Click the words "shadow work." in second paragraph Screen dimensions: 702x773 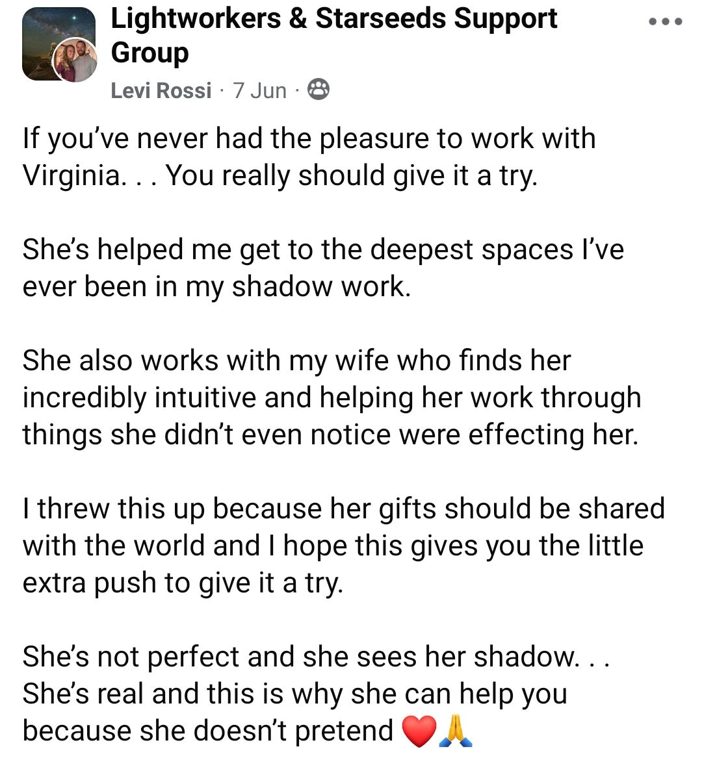321,287
